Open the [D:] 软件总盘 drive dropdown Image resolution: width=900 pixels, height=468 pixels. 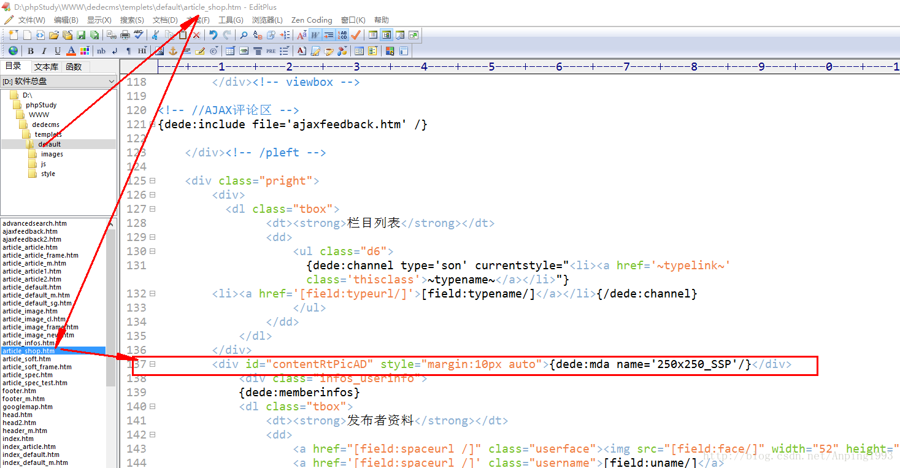[58, 81]
